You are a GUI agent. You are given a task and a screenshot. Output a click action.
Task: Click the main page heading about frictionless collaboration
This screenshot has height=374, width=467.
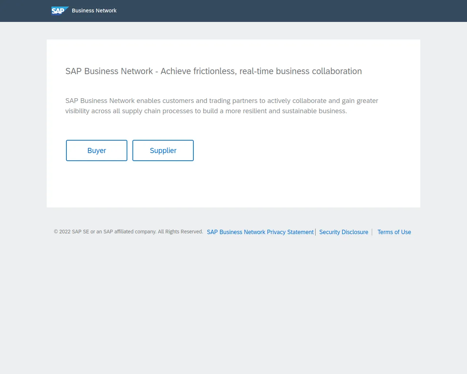[213, 71]
